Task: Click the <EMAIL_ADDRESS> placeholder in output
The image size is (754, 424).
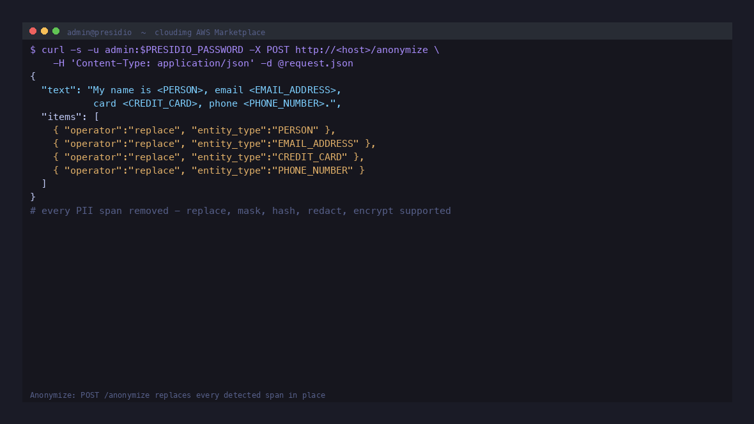Action: tap(293, 90)
